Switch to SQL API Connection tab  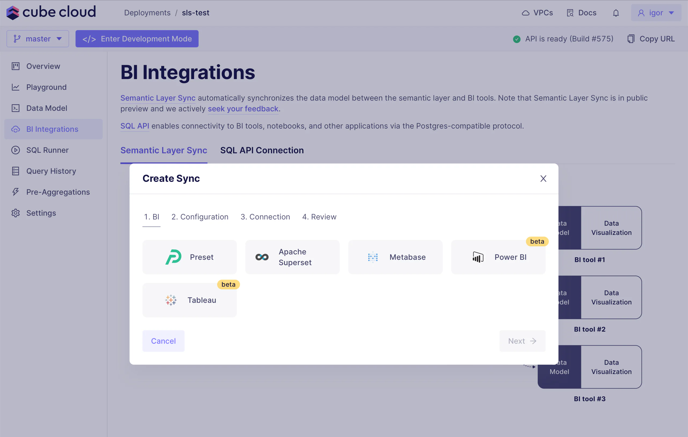tap(262, 150)
